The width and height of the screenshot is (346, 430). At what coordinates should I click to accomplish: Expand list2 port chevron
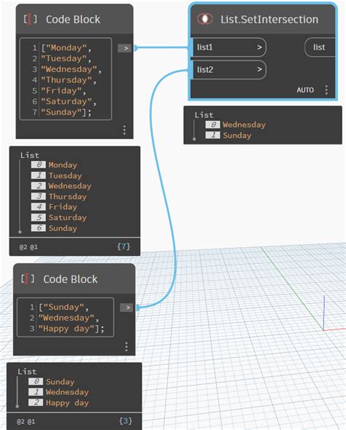click(259, 70)
